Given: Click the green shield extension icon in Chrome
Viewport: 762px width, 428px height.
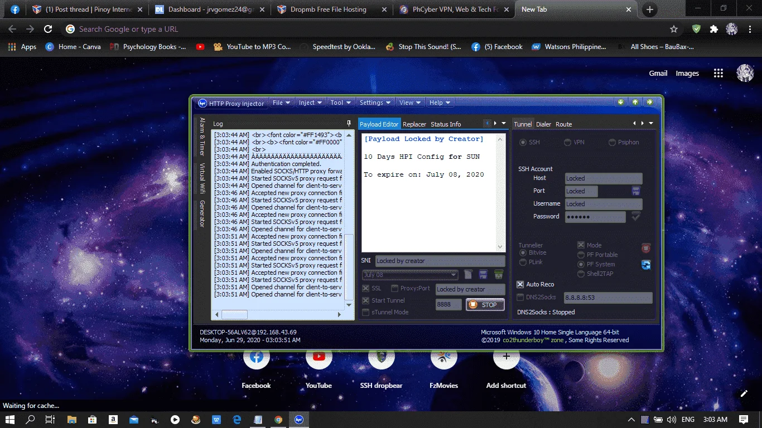Looking at the screenshot, I should [x=696, y=29].
